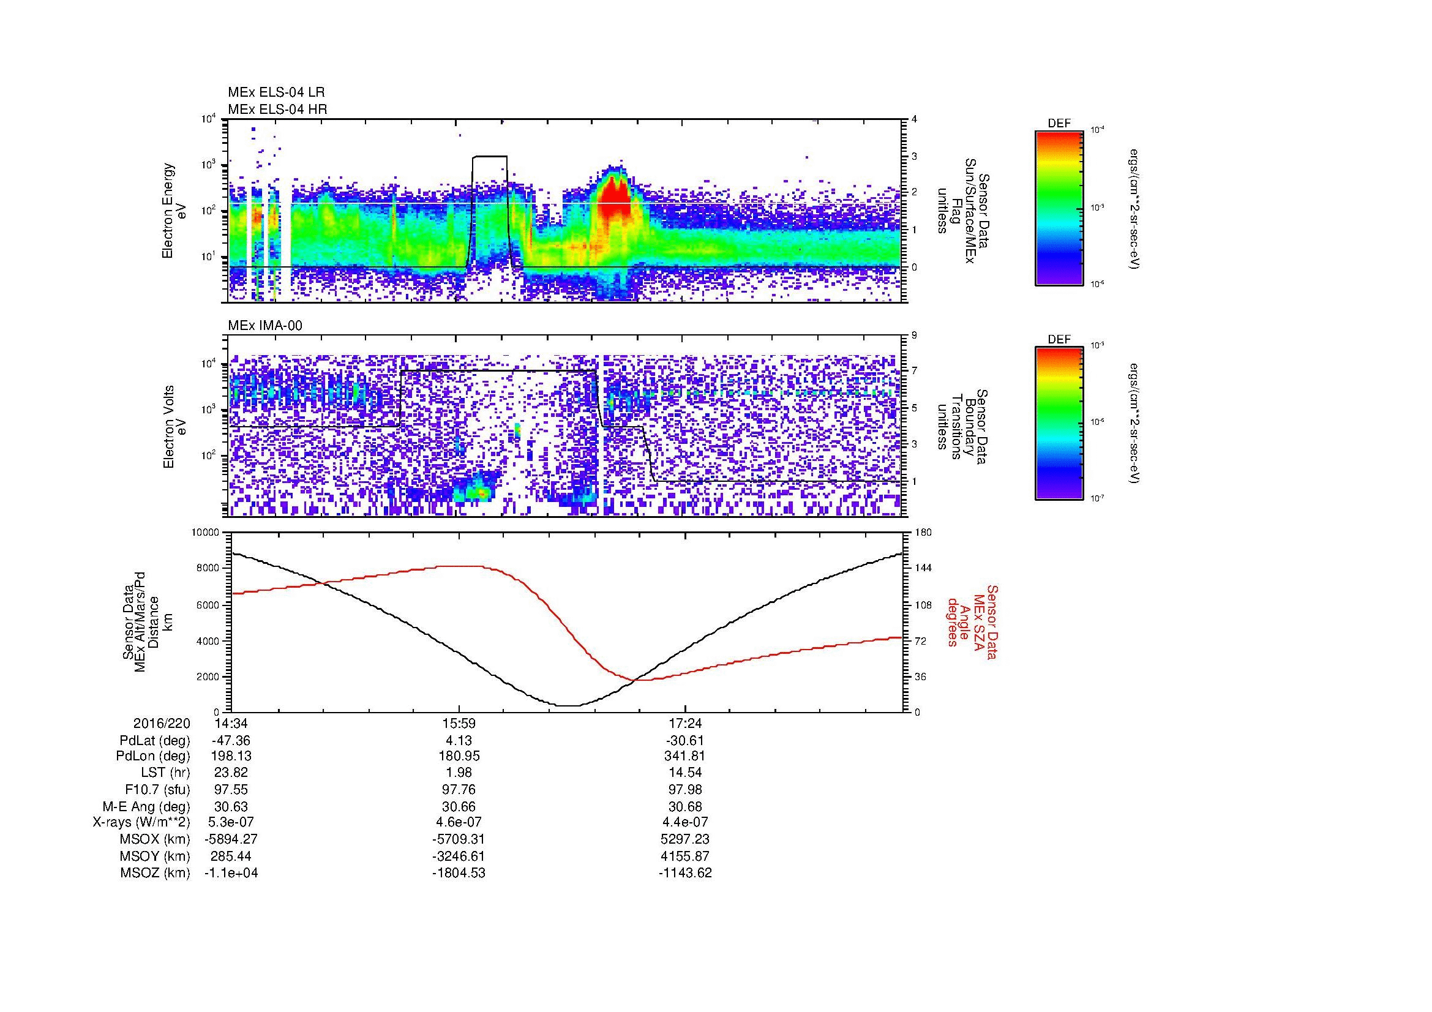Screen dimensions: 1432x1012
Task: Click the '17:24' time tick label
Action: coord(686,723)
